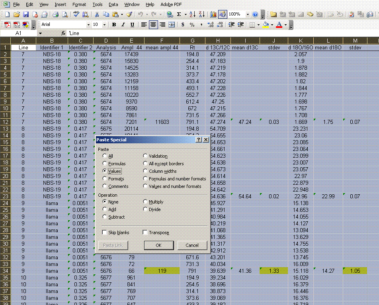Select the All paste radio button
The height and width of the screenshot is (305, 379).
coord(104,156)
